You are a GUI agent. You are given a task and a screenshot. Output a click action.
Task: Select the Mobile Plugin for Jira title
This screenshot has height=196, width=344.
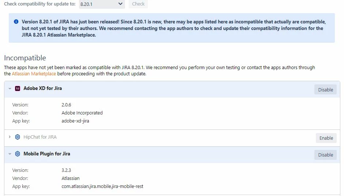[x=47, y=154]
